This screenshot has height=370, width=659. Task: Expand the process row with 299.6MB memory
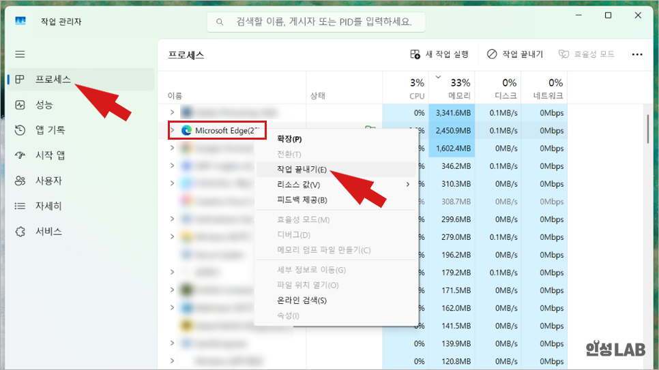173,219
